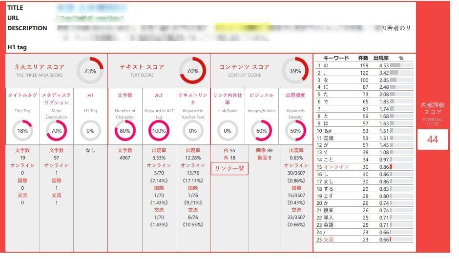Click the 動画 0 video count
Screen dimensions: 459x259
click(264, 158)
